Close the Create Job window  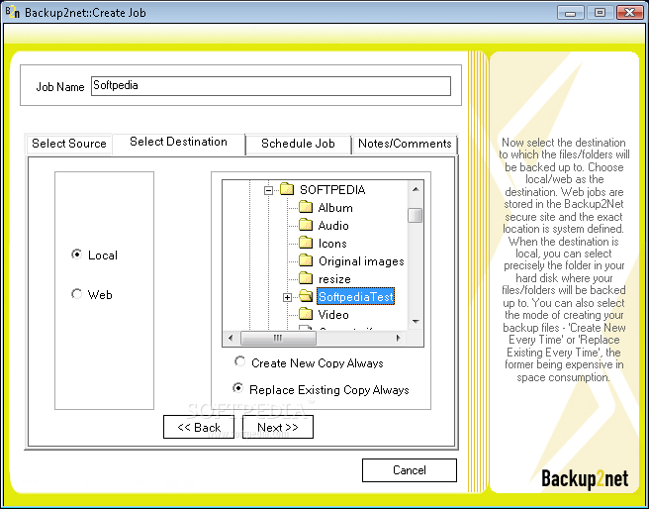tap(629, 13)
